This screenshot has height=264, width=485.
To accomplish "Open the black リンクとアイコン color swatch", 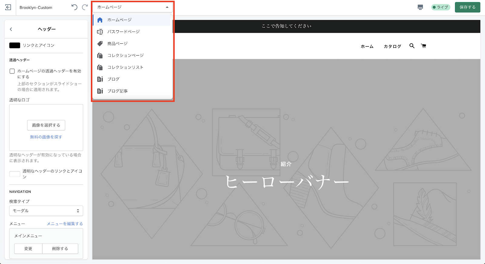I will click(x=15, y=45).
